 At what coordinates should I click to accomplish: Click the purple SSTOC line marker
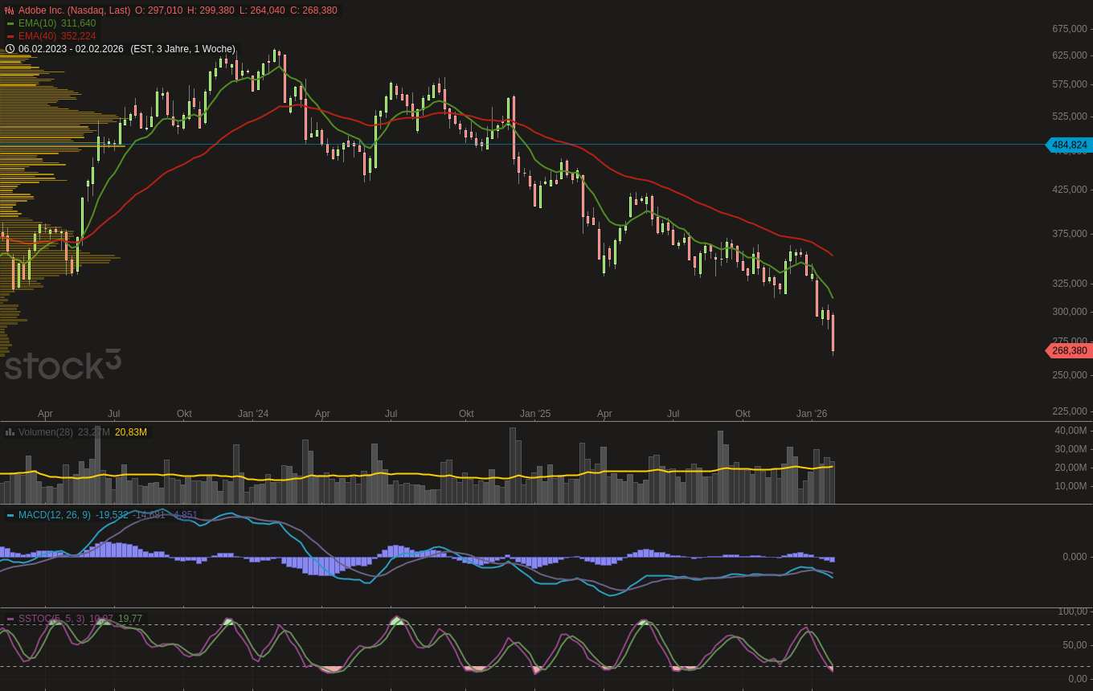pos(10,619)
